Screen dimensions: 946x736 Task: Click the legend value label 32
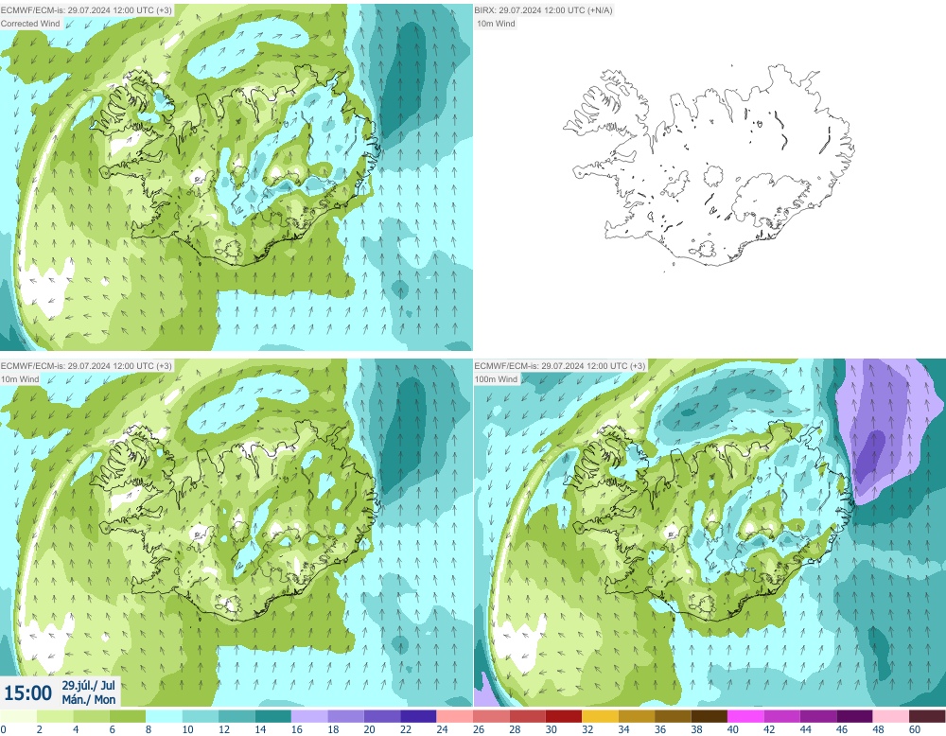587,729
